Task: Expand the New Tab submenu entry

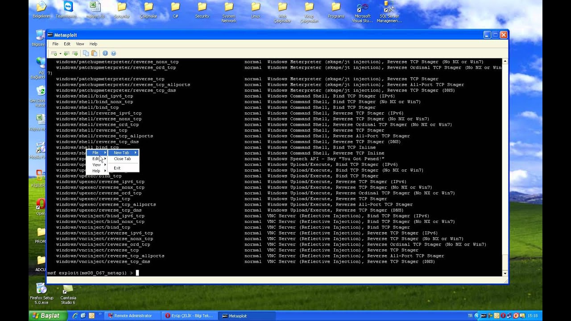Action: click(x=124, y=153)
